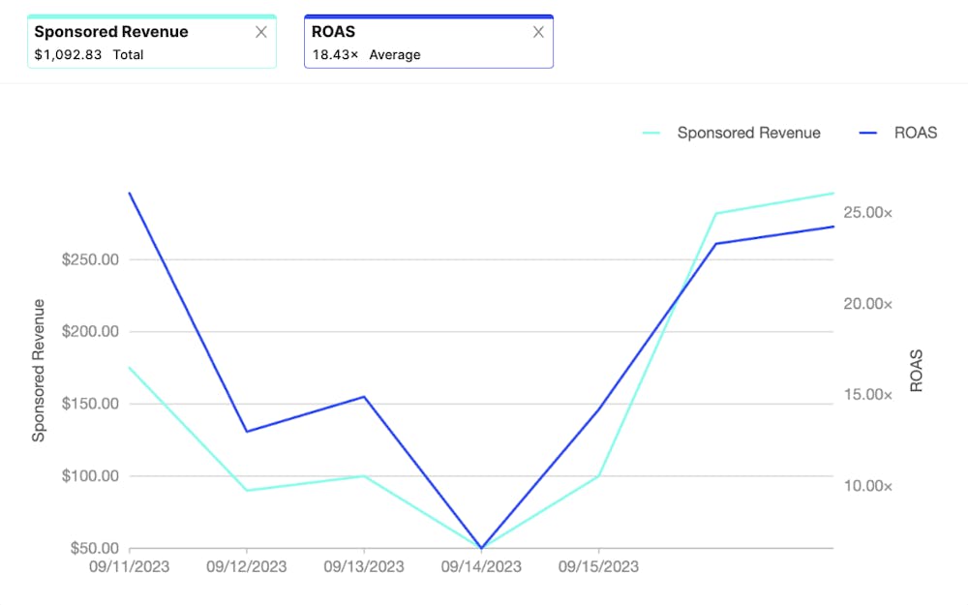Toggle ROAS series via legend label
Screen dimensions: 968x605
tap(916, 133)
